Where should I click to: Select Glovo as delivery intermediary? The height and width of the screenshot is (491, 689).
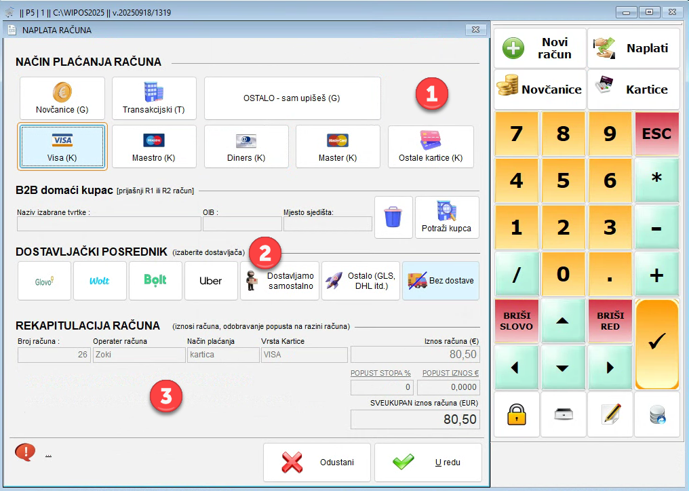tap(45, 281)
